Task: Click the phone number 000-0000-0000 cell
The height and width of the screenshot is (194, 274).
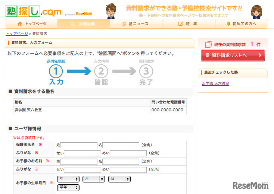Action: point(168,110)
